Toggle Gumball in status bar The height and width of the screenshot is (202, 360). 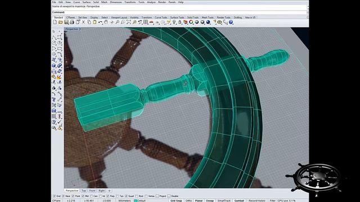(239, 201)
